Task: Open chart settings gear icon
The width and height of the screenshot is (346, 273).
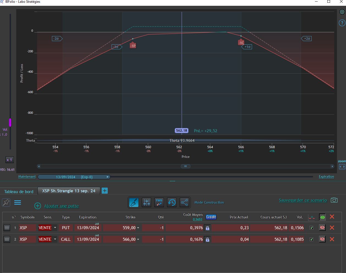Action: [x=342, y=12]
